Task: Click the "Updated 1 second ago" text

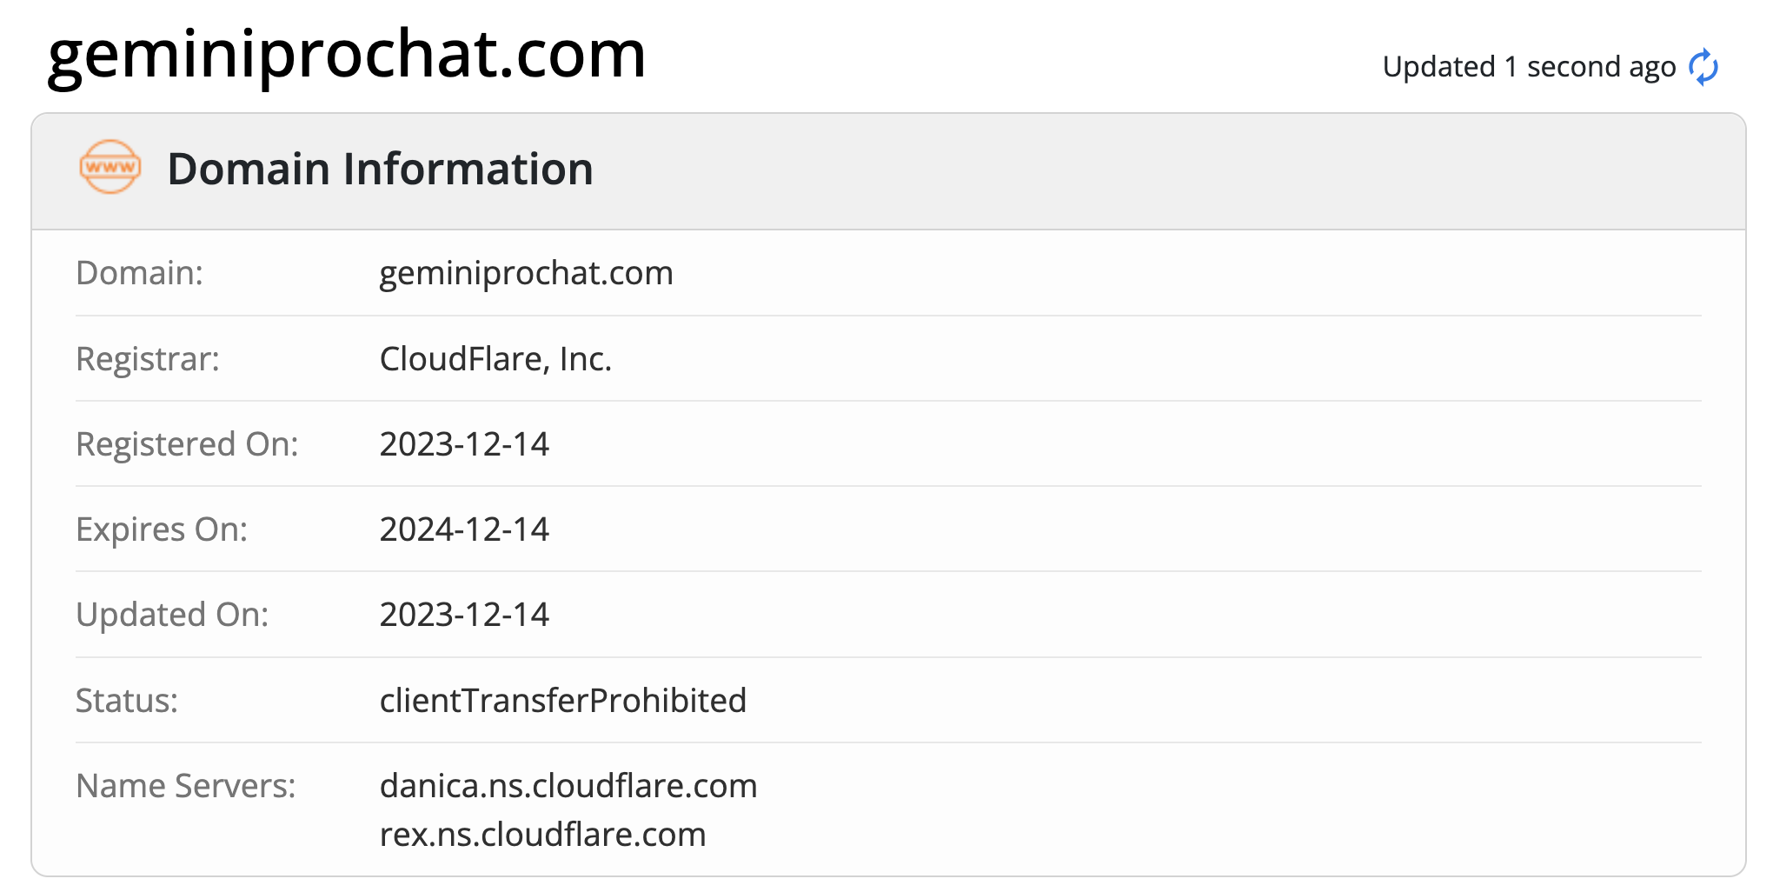Action: coord(1528,67)
